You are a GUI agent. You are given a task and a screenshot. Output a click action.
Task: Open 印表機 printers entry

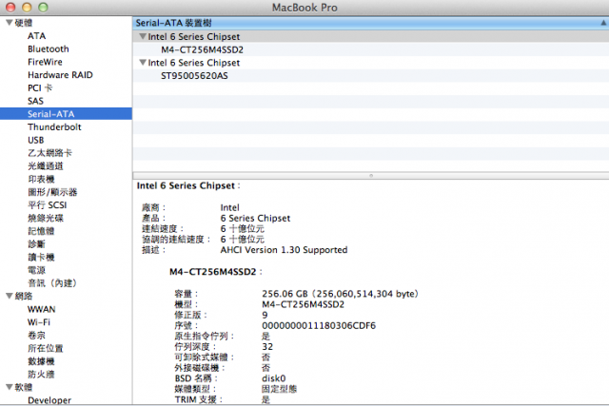pyautogui.click(x=41, y=179)
